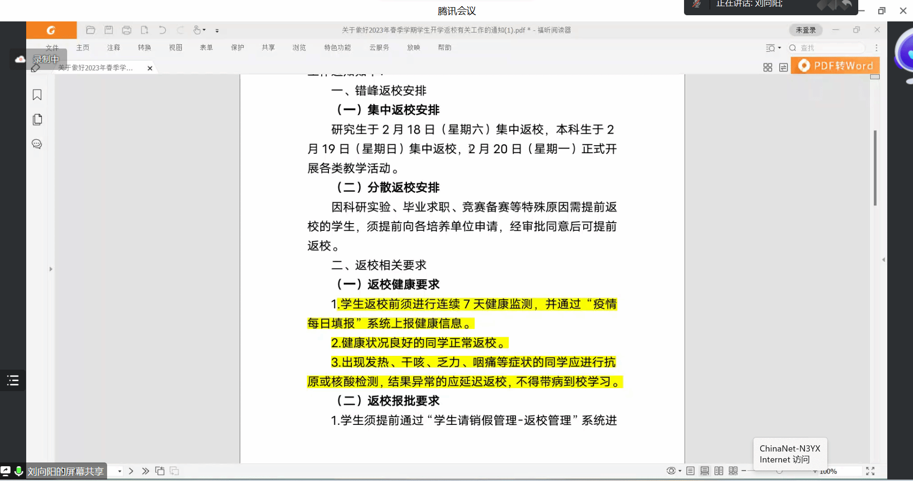Enable continuous page view mode
The width and height of the screenshot is (913, 481).
(x=705, y=471)
